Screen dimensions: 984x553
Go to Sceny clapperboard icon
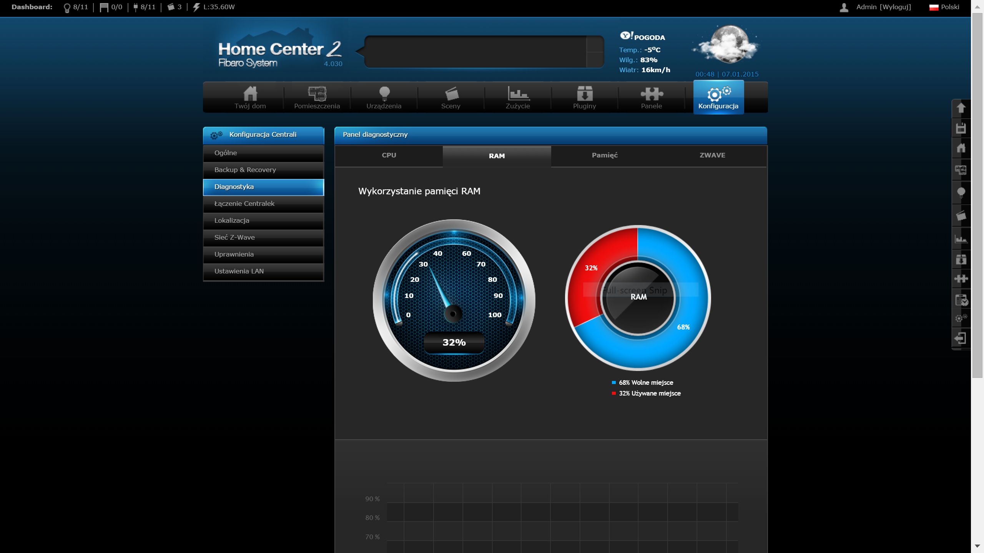(x=451, y=93)
